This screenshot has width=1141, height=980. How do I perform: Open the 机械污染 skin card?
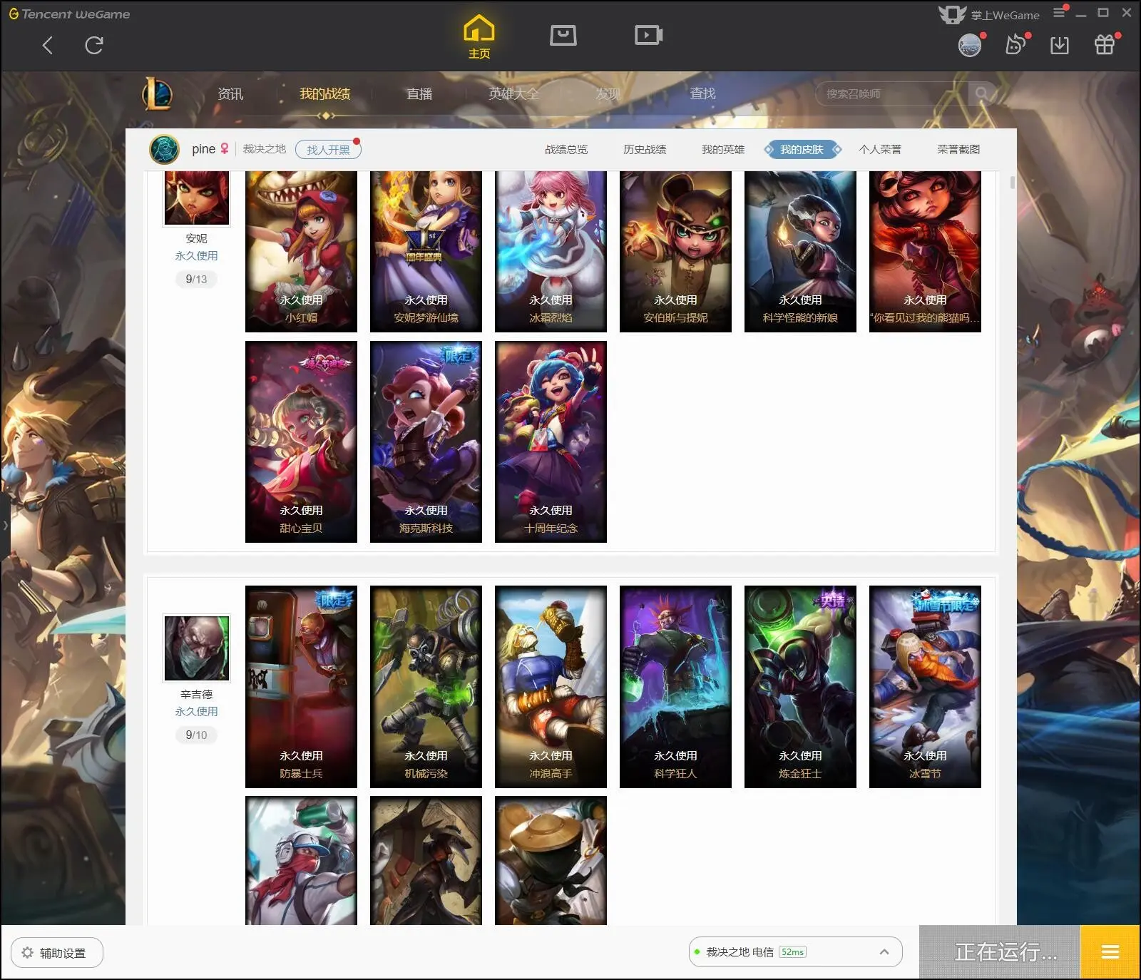pyautogui.click(x=426, y=687)
